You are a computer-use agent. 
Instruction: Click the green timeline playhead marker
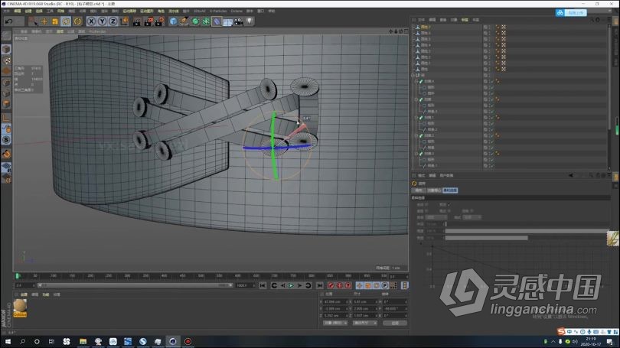point(18,276)
